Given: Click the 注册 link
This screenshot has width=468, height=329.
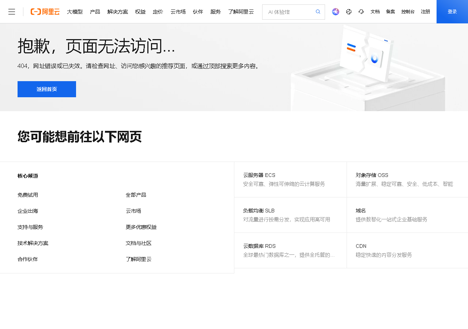Looking at the screenshot, I should coord(426,12).
